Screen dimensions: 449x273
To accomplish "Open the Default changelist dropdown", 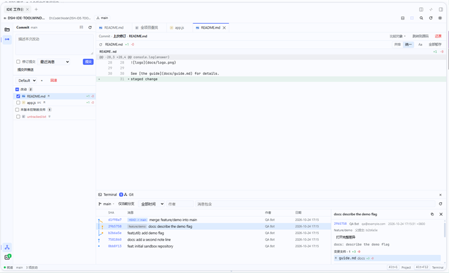I will pyautogui.click(x=26, y=81).
